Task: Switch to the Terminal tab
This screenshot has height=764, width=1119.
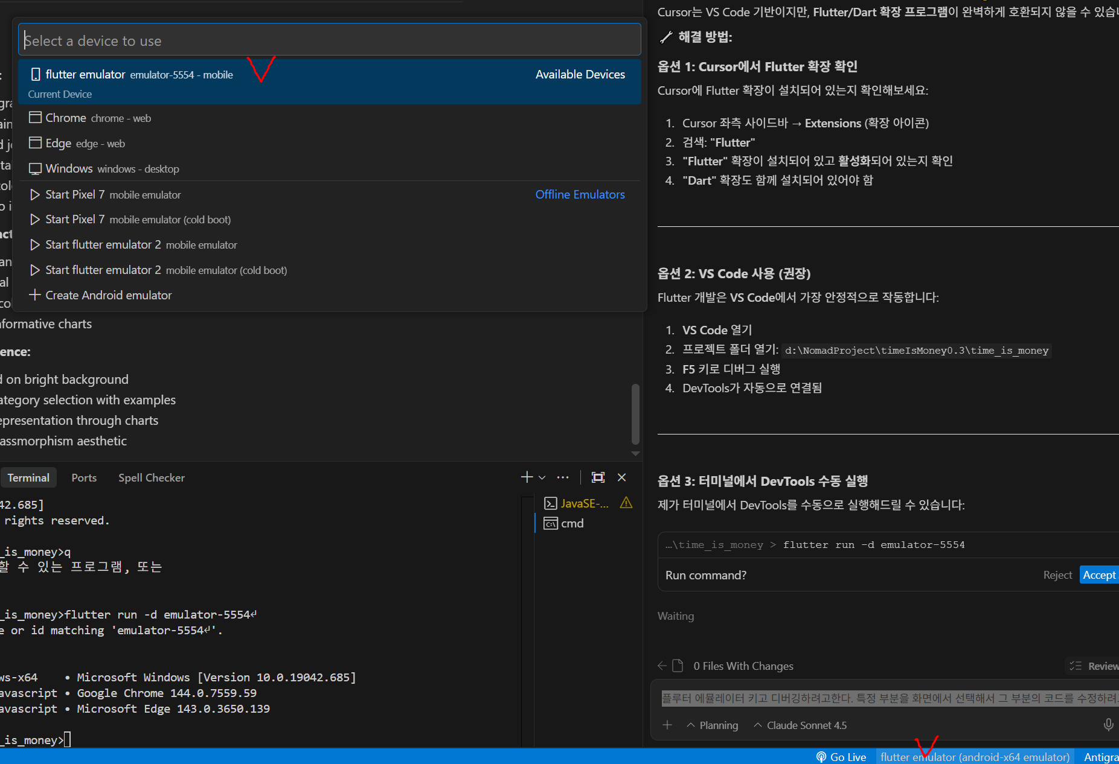Action: pyautogui.click(x=28, y=477)
